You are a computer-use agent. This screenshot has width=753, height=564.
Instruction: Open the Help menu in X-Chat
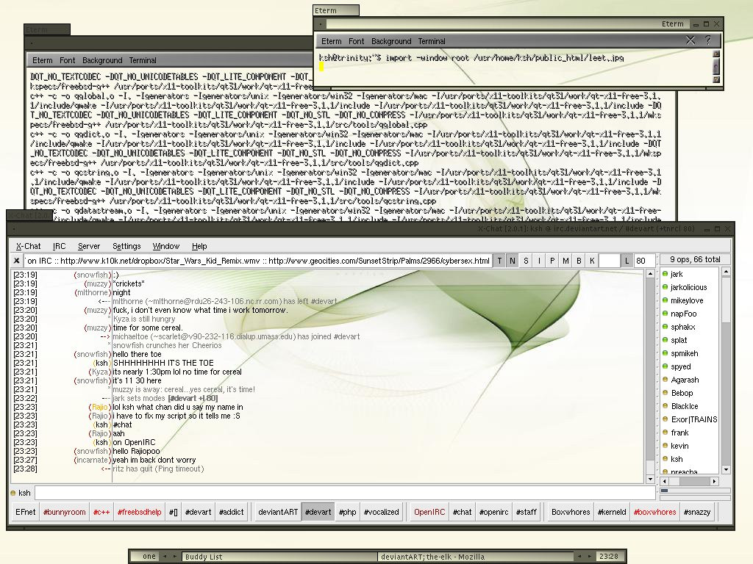[x=199, y=246]
